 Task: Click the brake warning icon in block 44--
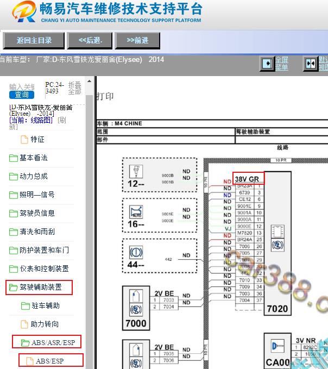[136, 253]
